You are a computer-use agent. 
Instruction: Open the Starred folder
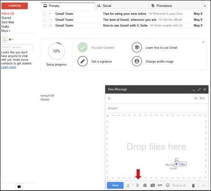[x=6, y=18]
